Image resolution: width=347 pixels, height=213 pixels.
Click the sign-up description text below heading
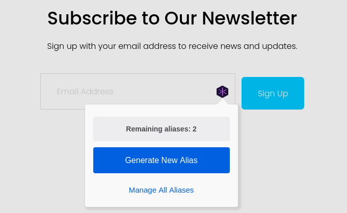[172, 46]
